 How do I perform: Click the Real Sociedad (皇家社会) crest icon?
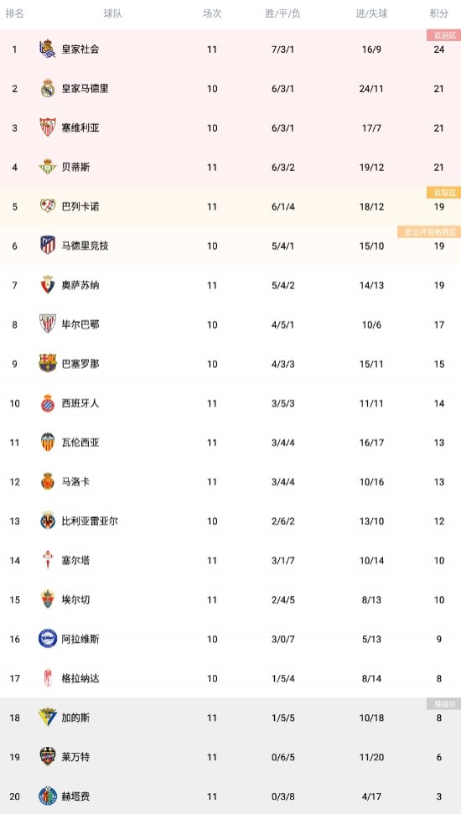[x=47, y=49]
